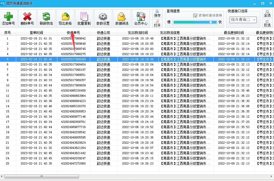The height and width of the screenshot is (181, 274).
Task: Click update time 2022-10-08 21:35:46
Action: click(234, 90)
